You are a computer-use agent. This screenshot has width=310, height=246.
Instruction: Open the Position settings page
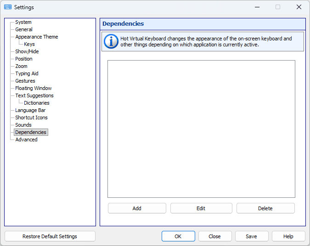tap(24, 59)
